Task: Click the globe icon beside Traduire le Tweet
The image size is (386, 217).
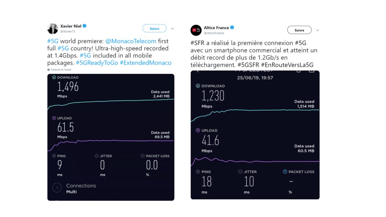Action: [49, 70]
